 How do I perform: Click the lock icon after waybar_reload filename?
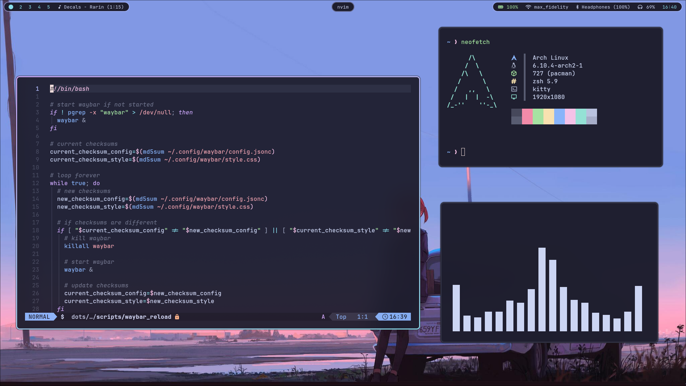coord(177,317)
